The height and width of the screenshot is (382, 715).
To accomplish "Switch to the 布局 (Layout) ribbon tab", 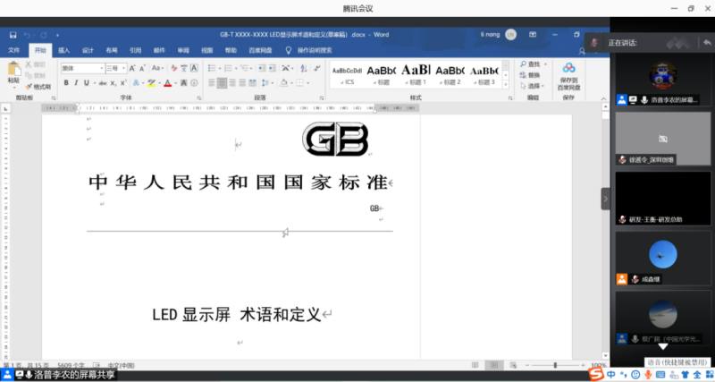I will tap(112, 50).
